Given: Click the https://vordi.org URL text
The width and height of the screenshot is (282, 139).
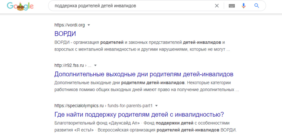Looking at the screenshot, I should tap(70, 25).
